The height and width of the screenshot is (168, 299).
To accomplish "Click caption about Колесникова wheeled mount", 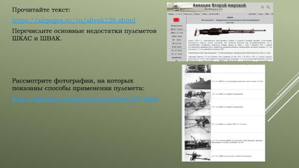I will [231, 156].
